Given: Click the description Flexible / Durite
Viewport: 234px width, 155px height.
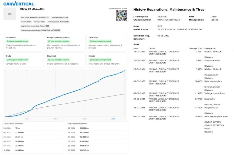Looking at the screenshot, I should coord(212,105).
